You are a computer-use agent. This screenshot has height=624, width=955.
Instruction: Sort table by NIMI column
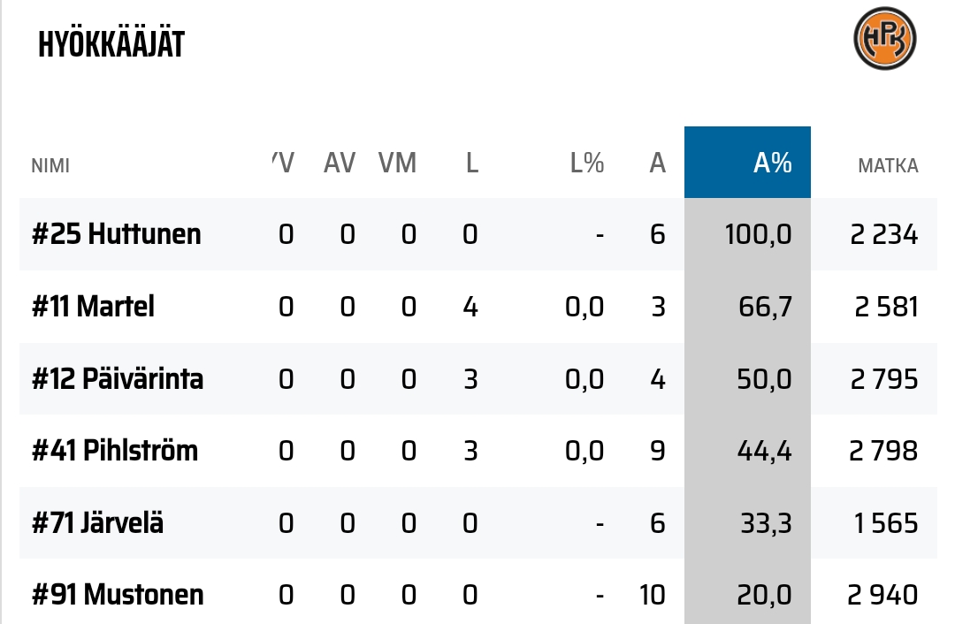pos(50,165)
